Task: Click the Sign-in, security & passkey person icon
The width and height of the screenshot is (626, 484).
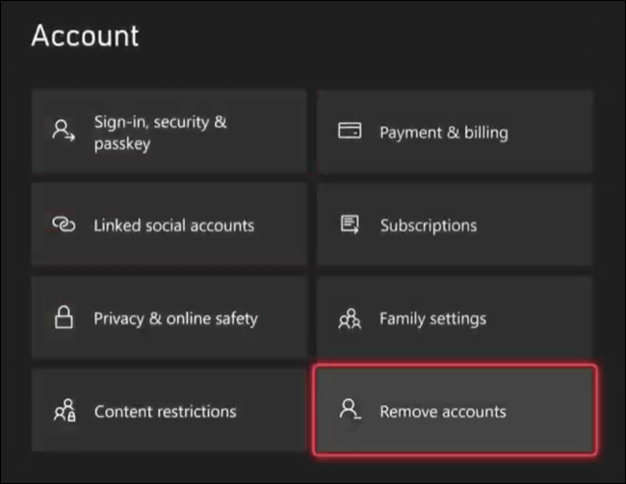Action: pos(64,132)
